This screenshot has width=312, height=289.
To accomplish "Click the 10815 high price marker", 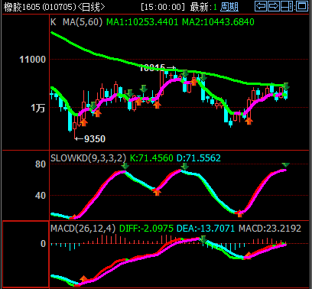I will point(152,68).
